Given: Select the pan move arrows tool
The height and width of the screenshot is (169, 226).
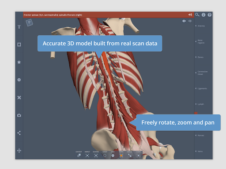Looking at the screenshot, I should coord(19,151).
